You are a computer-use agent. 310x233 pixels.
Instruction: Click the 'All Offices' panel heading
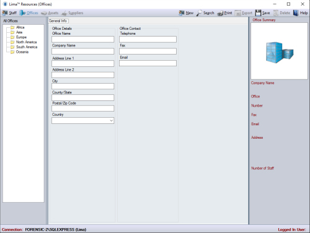[11, 21]
